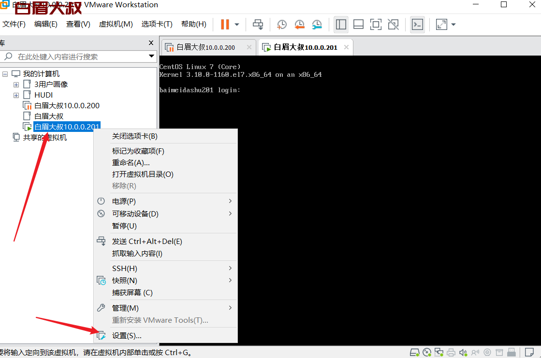Choose 关闭选项卡(B) from context menu
Image resolution: width=541 pixels, height=358 pixels.
[x=166, y=136]
